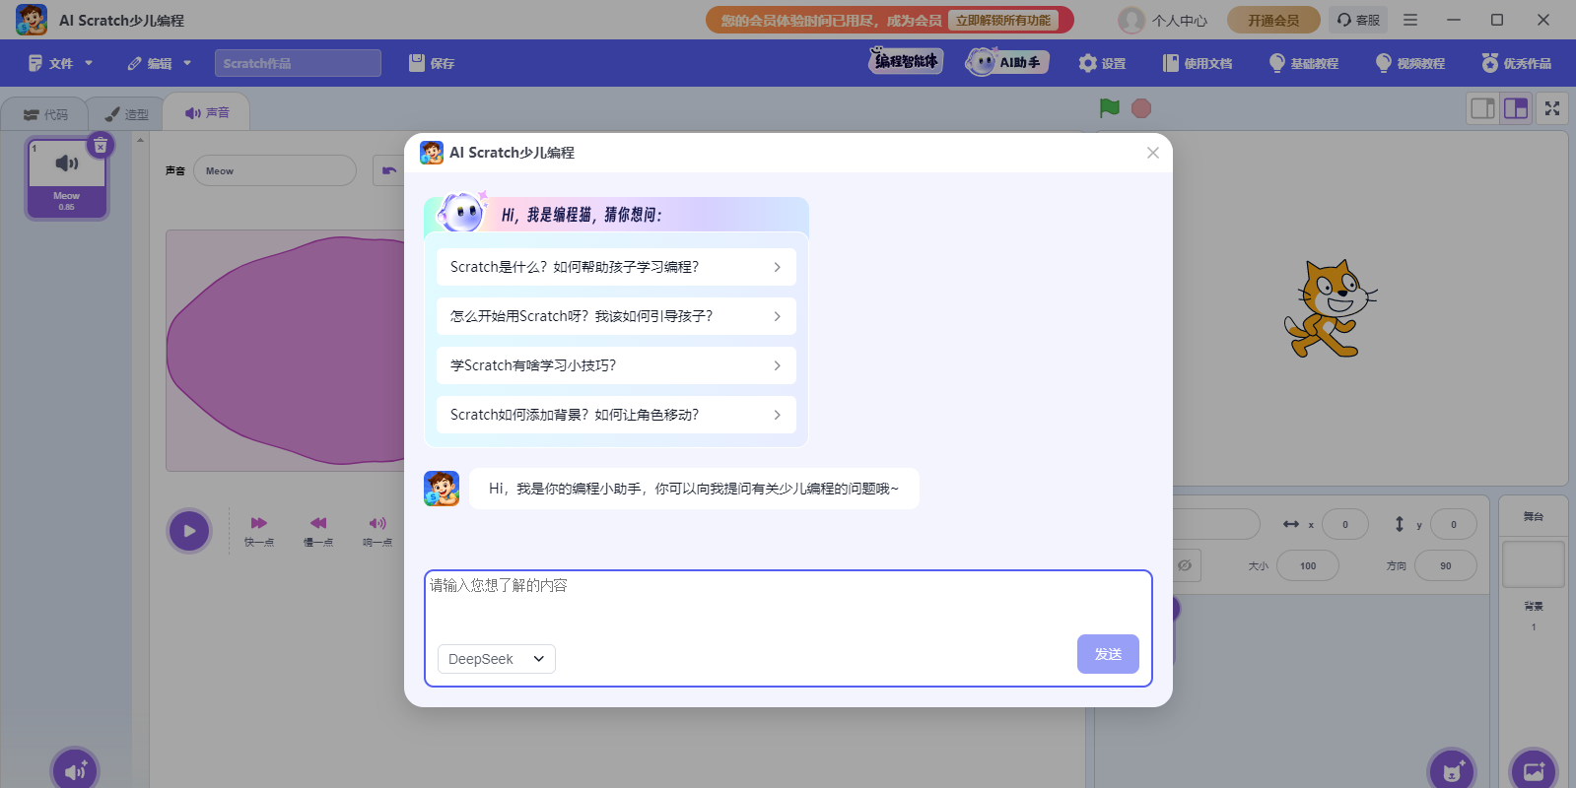
Task: Click the add backdrop button
Action: tap(1534, 771)
